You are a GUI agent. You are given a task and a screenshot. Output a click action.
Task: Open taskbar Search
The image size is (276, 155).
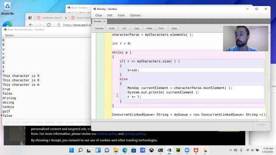[x=80, y=150]
